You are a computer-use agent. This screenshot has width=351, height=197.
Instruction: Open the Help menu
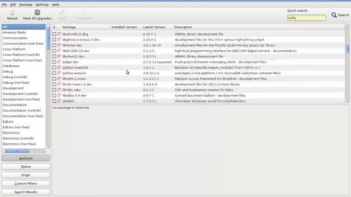tap(55, 4)
